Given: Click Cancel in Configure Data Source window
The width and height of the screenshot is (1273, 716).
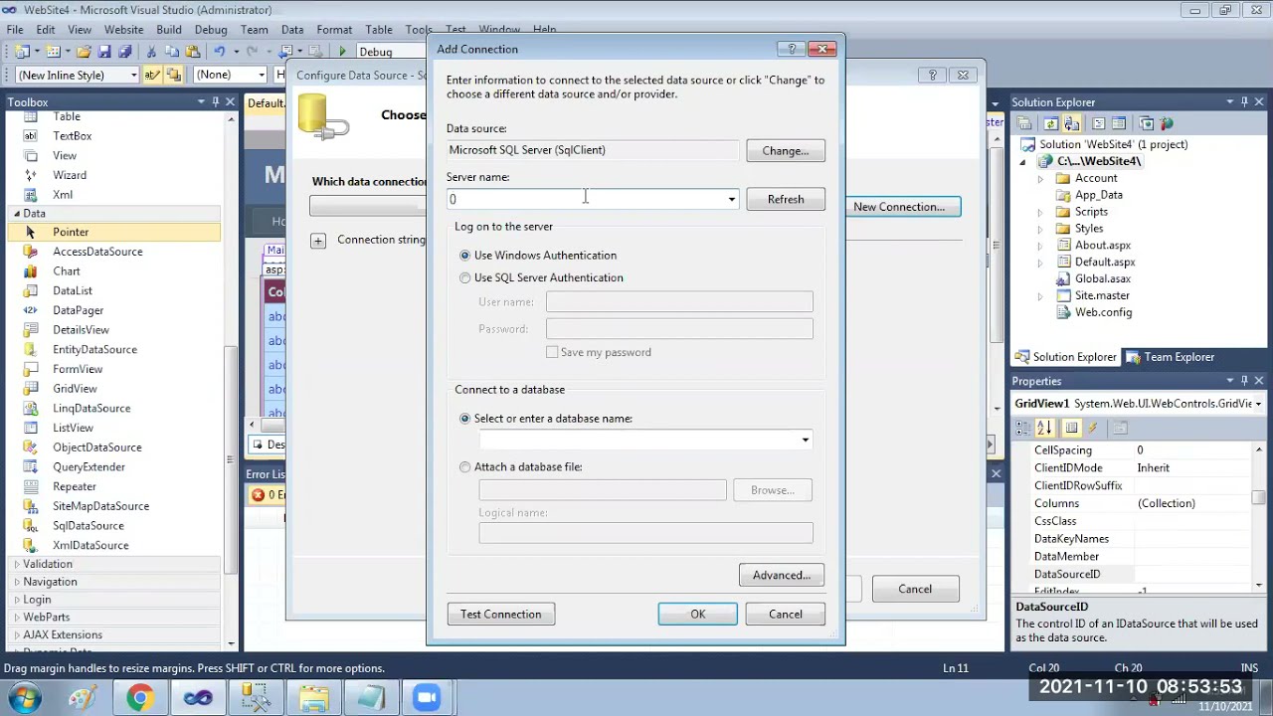Looking at the screenshot, I should (915, 589).
